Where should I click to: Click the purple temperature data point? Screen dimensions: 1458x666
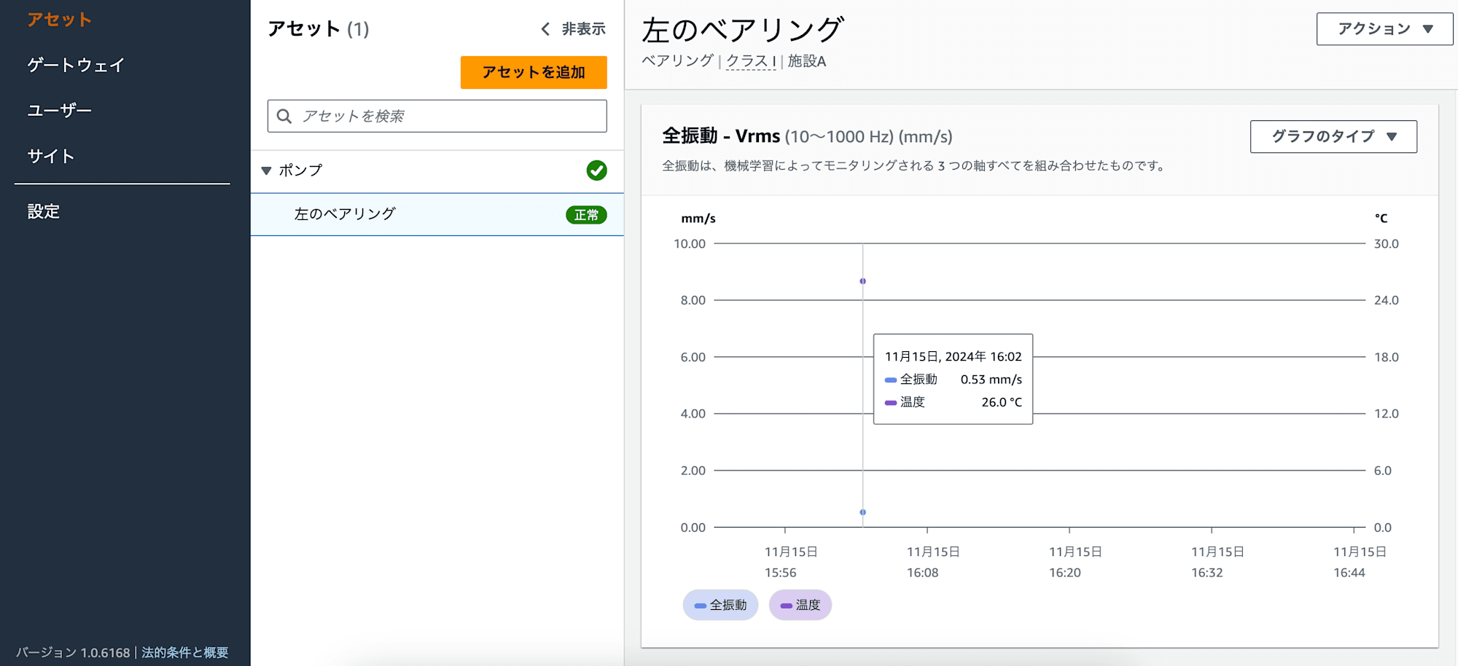862,281
